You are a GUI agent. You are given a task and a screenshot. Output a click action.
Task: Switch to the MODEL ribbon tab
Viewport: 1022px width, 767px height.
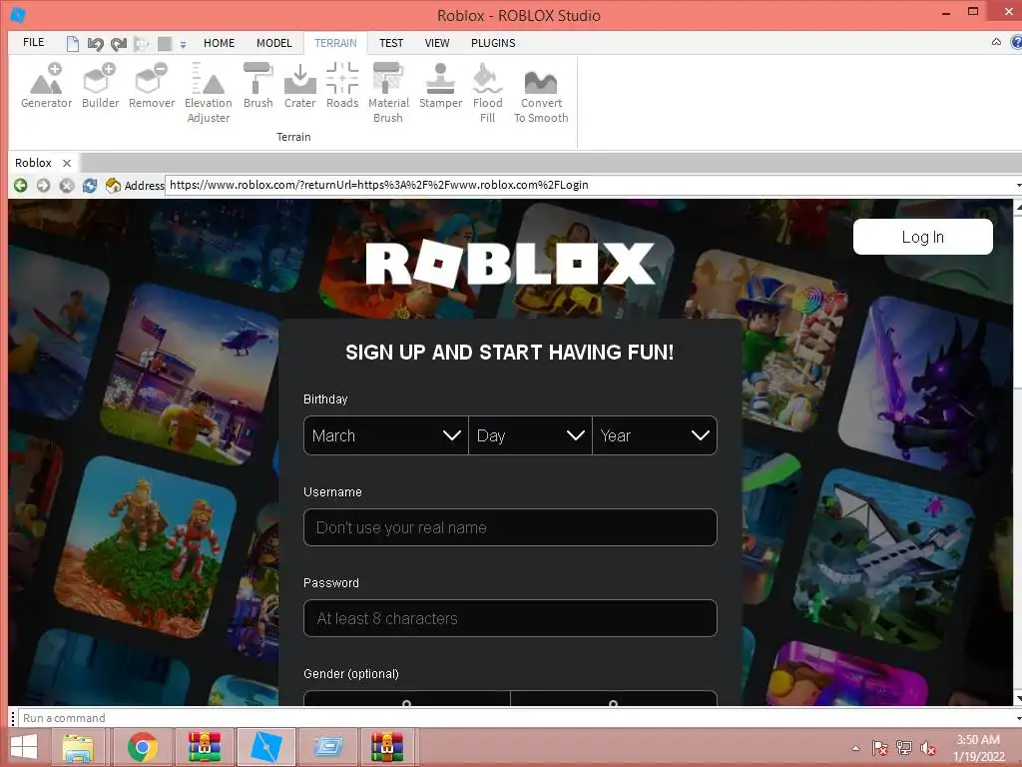click(x=273, y=43)
